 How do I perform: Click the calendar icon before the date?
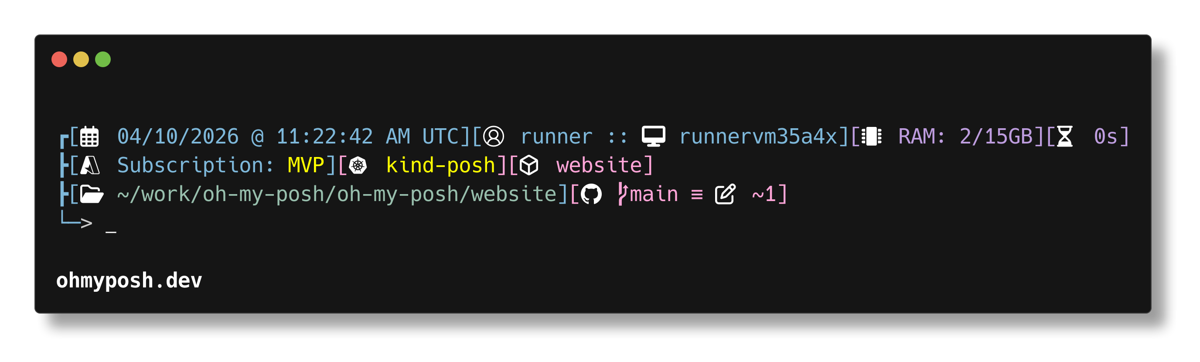[x=89, y=137]
